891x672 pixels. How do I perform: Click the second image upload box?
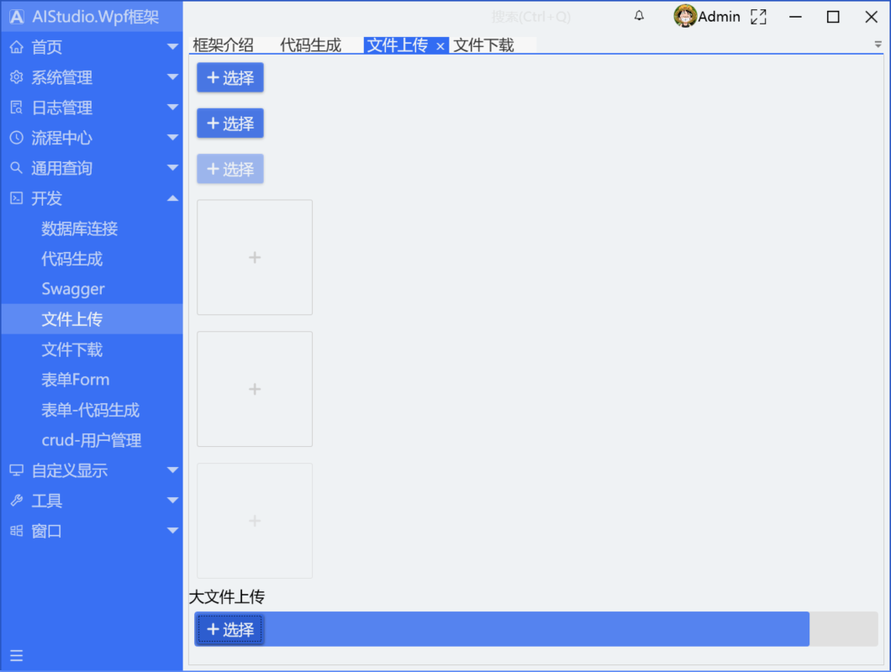click(255, 389)
